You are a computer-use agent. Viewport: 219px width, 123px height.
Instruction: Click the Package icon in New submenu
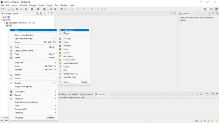60,39
